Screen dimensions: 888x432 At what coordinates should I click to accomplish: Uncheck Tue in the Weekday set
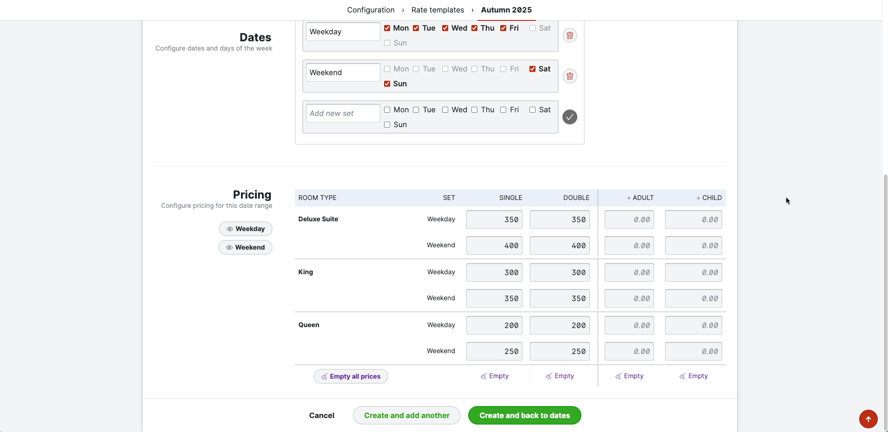click(416, 28)
